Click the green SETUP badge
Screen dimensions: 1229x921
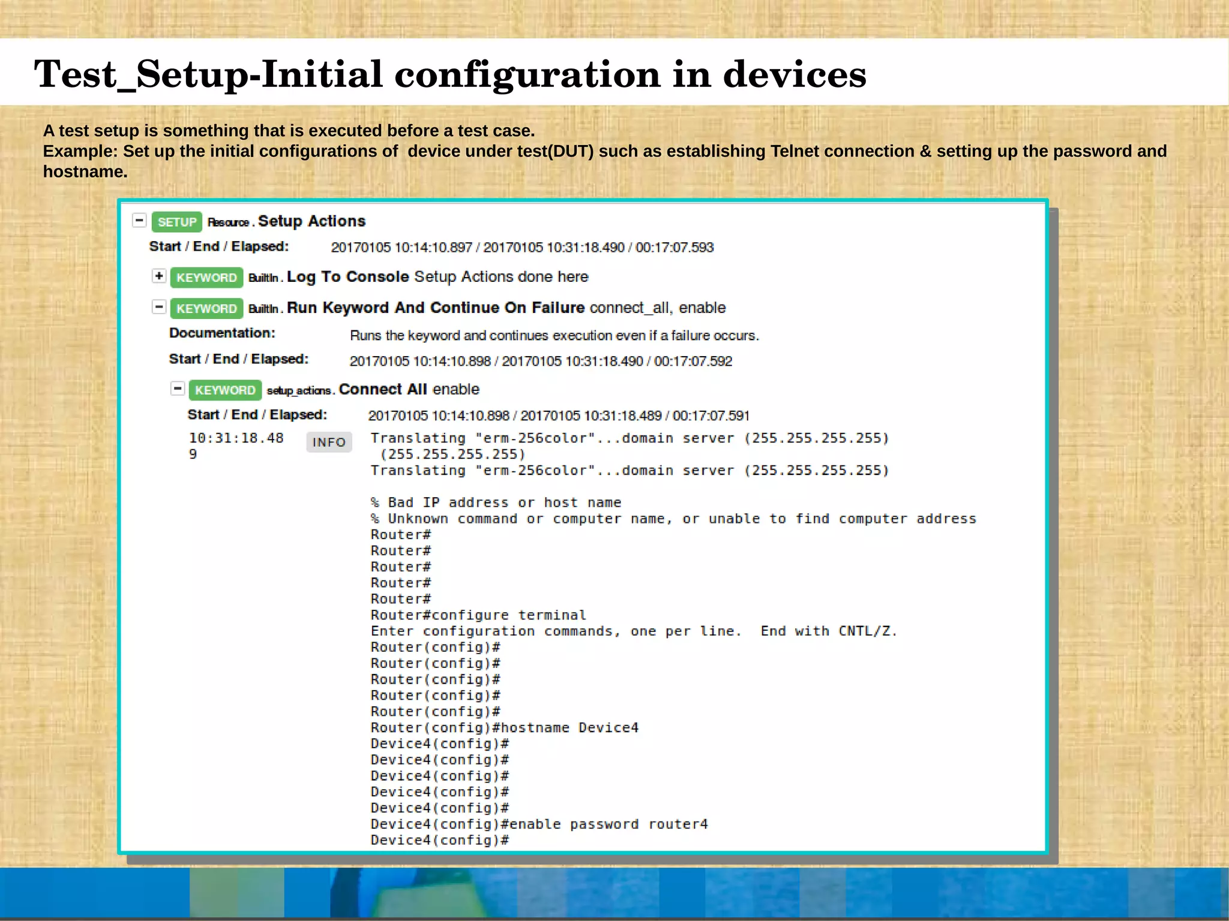click(x=177, y=222)
